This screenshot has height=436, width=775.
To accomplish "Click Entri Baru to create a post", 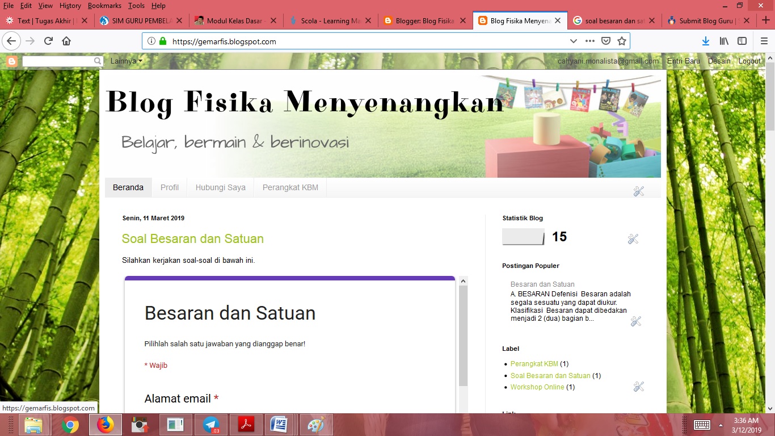I will click(x=684, y=61).
